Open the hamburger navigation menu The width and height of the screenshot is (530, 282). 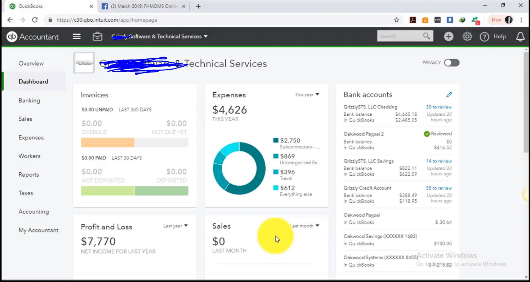77,36
